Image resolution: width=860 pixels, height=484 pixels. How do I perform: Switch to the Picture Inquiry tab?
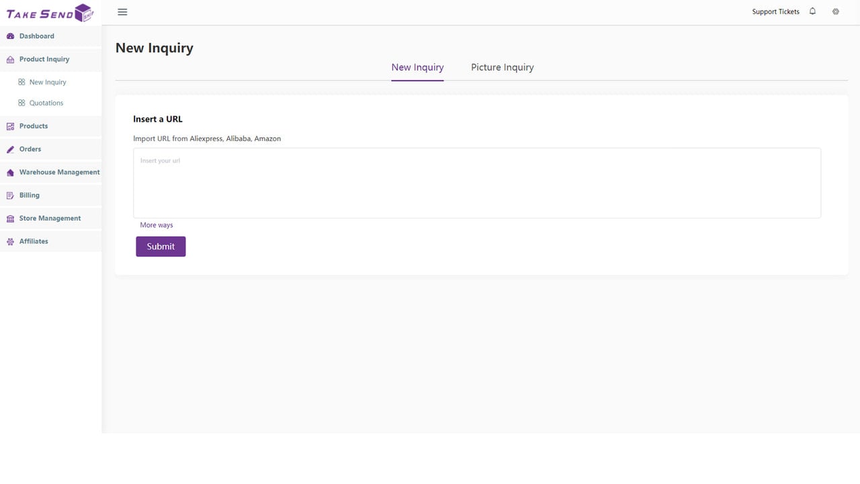[x=503, y=67]
